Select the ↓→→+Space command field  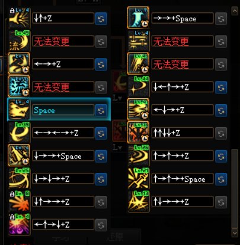tap(63, 156)
